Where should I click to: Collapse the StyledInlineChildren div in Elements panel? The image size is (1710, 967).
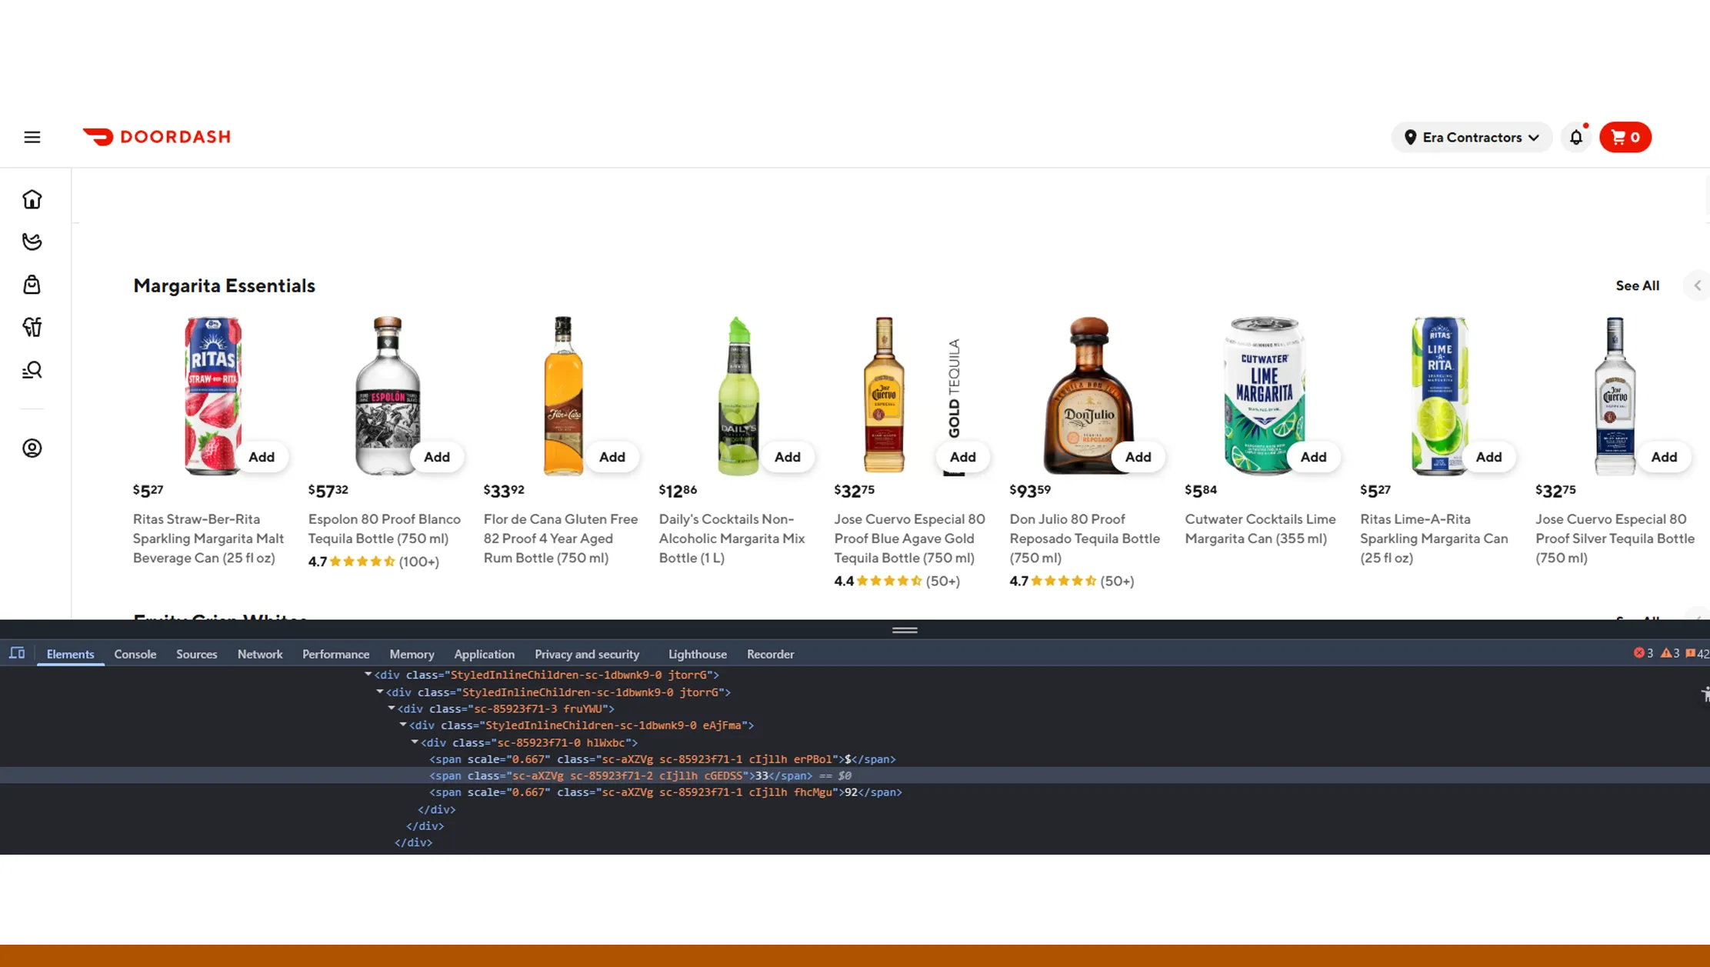(367, 675)
